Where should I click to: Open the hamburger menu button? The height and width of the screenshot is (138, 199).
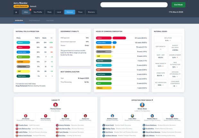(16, 12)
